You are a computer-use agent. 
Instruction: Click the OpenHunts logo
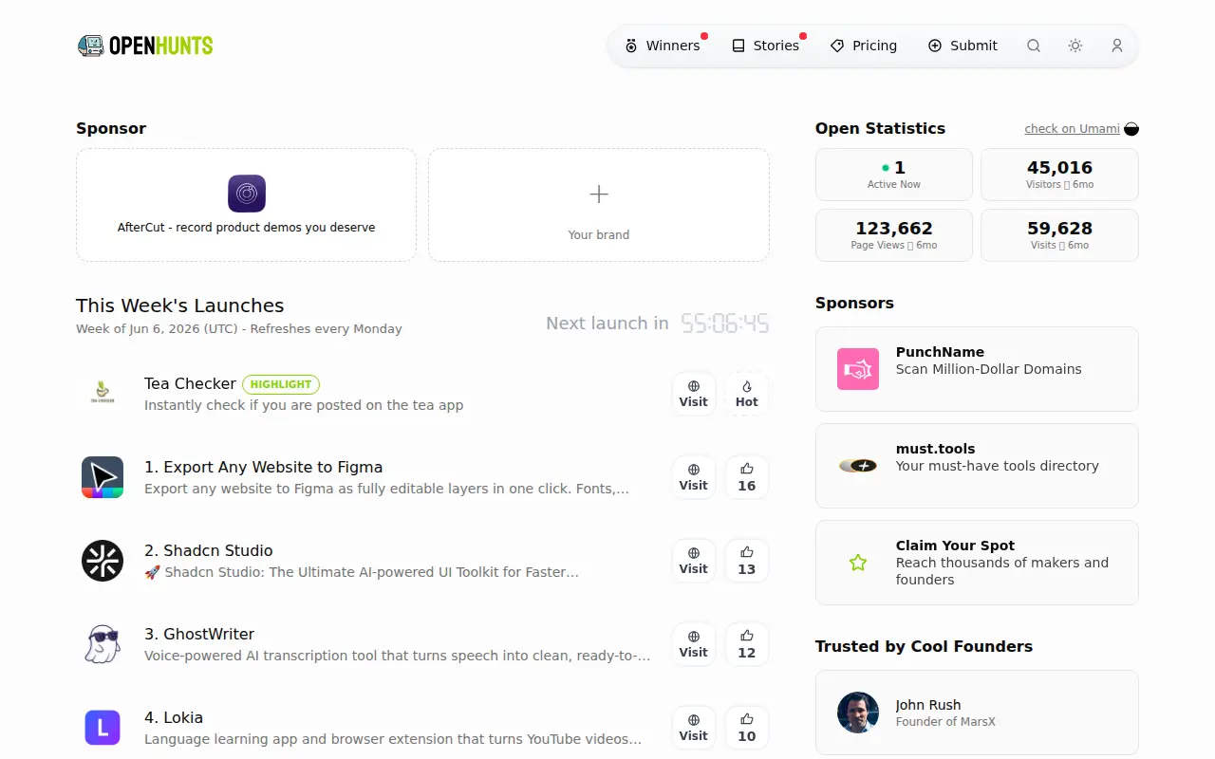coord(145,46)
